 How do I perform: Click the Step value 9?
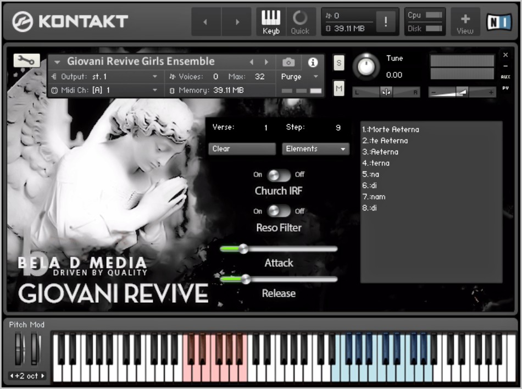[x=338, y=128]
